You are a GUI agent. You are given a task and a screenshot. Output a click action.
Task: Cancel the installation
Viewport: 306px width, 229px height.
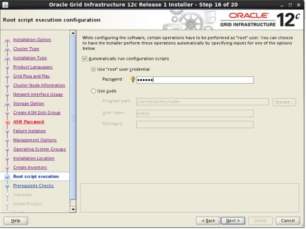pos(288,221)
